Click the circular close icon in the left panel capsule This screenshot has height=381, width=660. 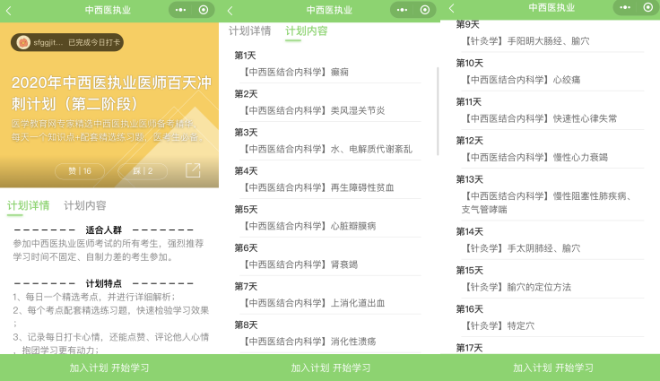(x=204, y=10)
